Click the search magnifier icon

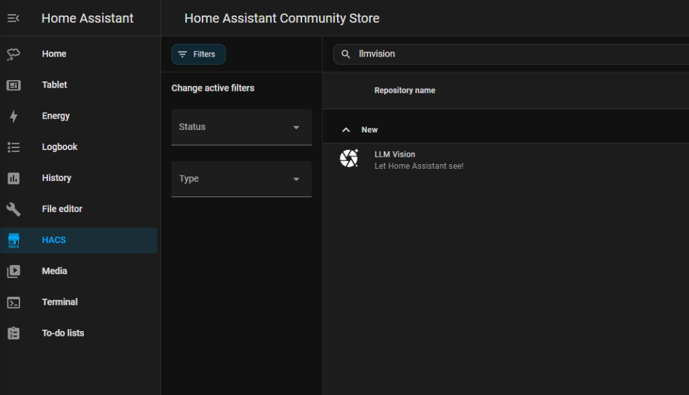[346, 54]
